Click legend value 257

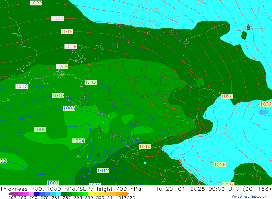click(12, 197)
